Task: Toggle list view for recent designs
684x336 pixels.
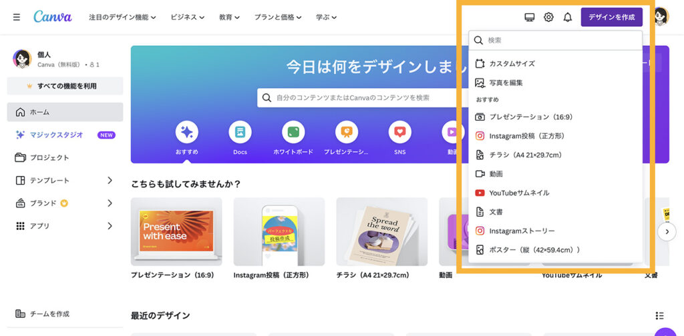Action: click(x=659, y=315)
